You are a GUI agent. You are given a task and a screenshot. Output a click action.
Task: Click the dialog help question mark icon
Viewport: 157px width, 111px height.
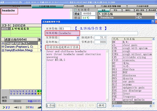tap(153, 22)
